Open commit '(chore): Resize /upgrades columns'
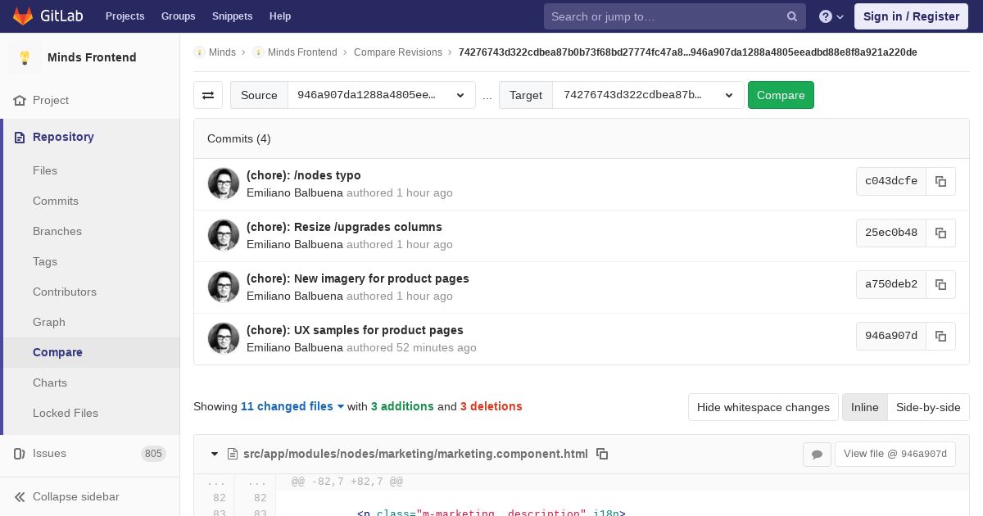The height and width of the screenshot is (516, 983). pyautogui.click(x=344, y=227)
